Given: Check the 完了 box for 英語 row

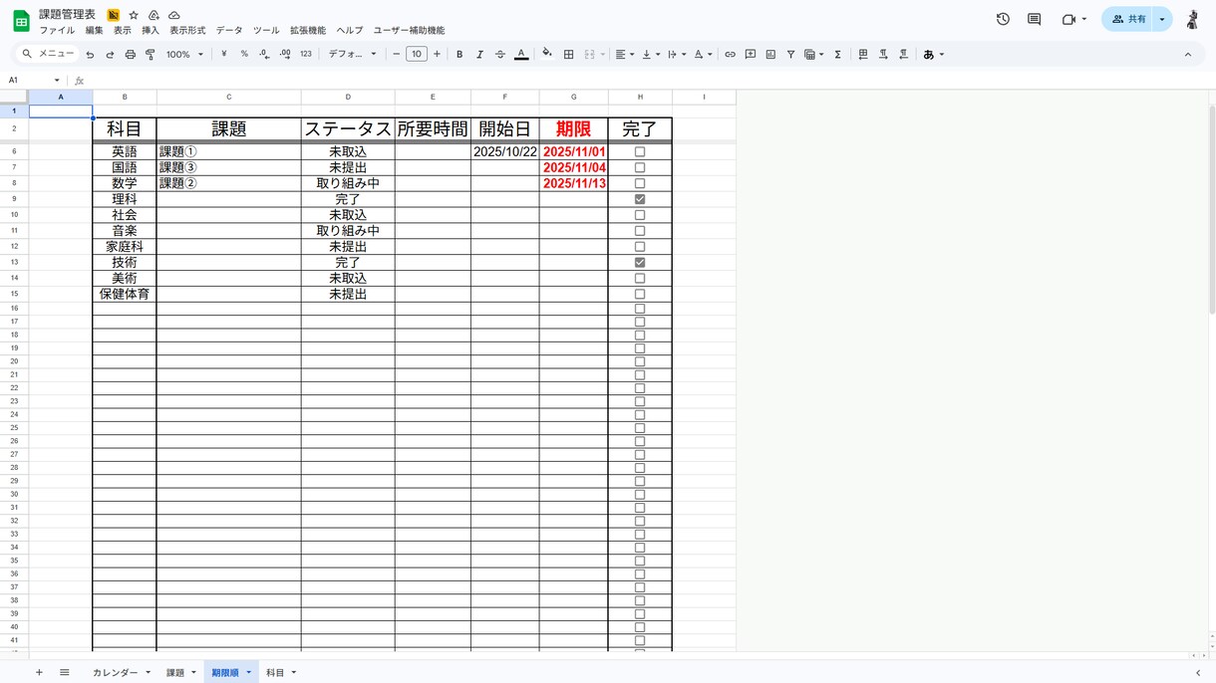Looking at the screenshot, I should (640, 152).
